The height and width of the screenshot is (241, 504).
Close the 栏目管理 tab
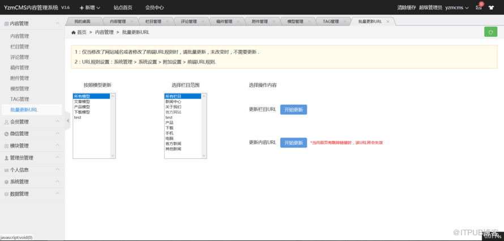(x=167, y=21)
